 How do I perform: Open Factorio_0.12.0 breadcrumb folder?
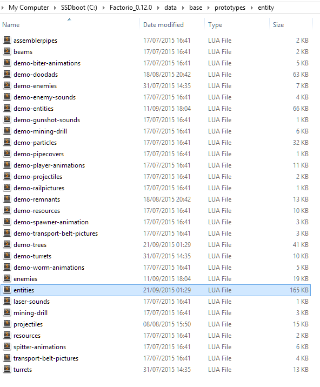[x=131, y=8]
